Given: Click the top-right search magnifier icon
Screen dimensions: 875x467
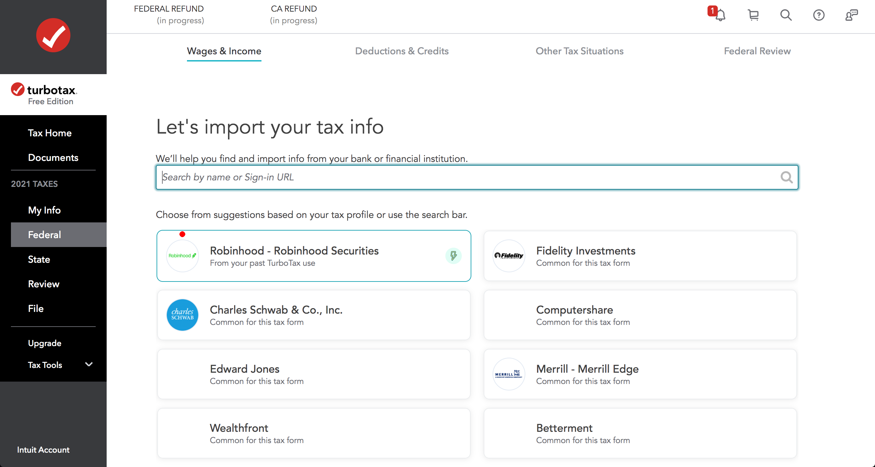Looking at the screenshot, I should point(786,15).
